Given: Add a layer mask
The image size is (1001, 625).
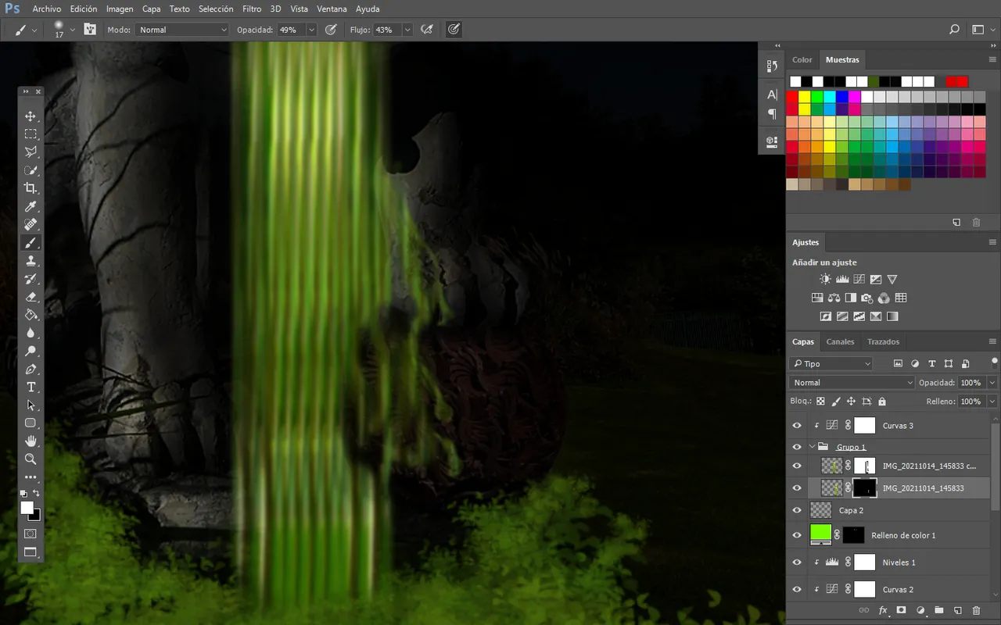Looking at the screenshot, I should tap(901, 610).
